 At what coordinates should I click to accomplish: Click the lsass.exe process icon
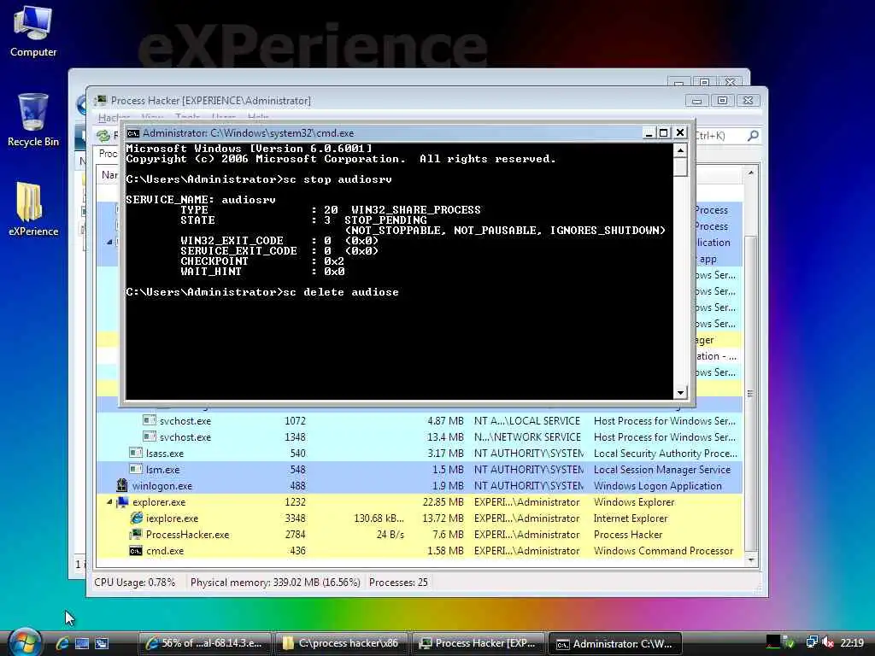pos(136,453)
